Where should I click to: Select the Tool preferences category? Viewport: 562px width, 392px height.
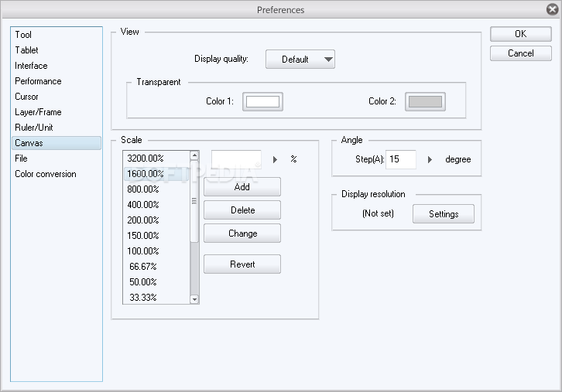click(23, 35)
